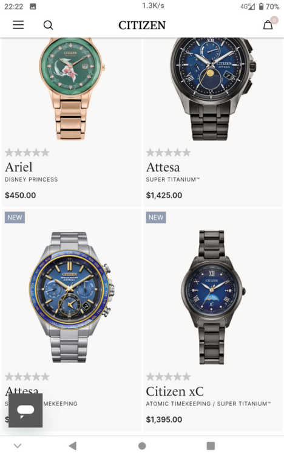
Task: Open the hamburger navigation menu
Action: pyautogui.click(x=18, y=25)
